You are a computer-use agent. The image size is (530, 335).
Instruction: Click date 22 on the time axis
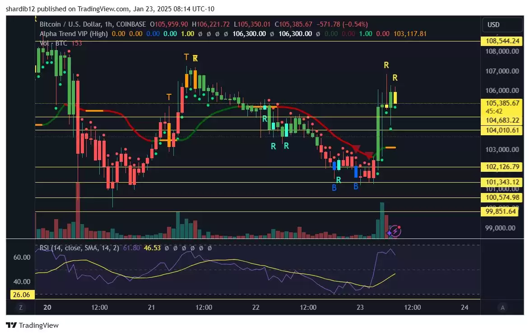[256, 307]
